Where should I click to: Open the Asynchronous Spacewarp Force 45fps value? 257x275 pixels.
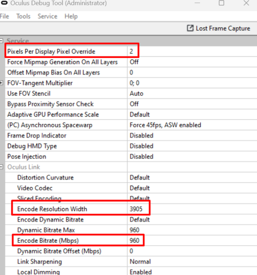(165, 125)
